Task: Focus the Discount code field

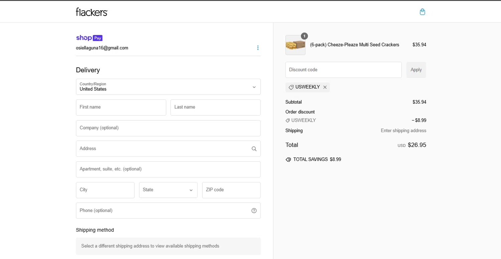Action: click(343, 70)
